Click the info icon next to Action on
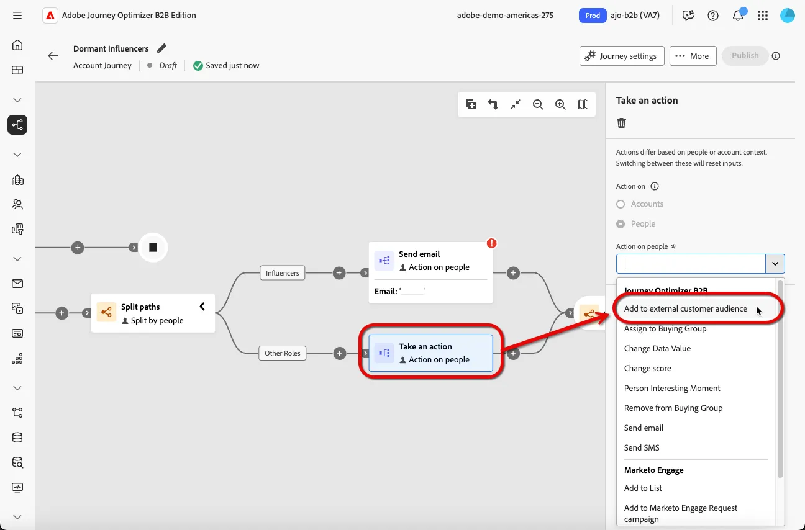 [655, 186]
